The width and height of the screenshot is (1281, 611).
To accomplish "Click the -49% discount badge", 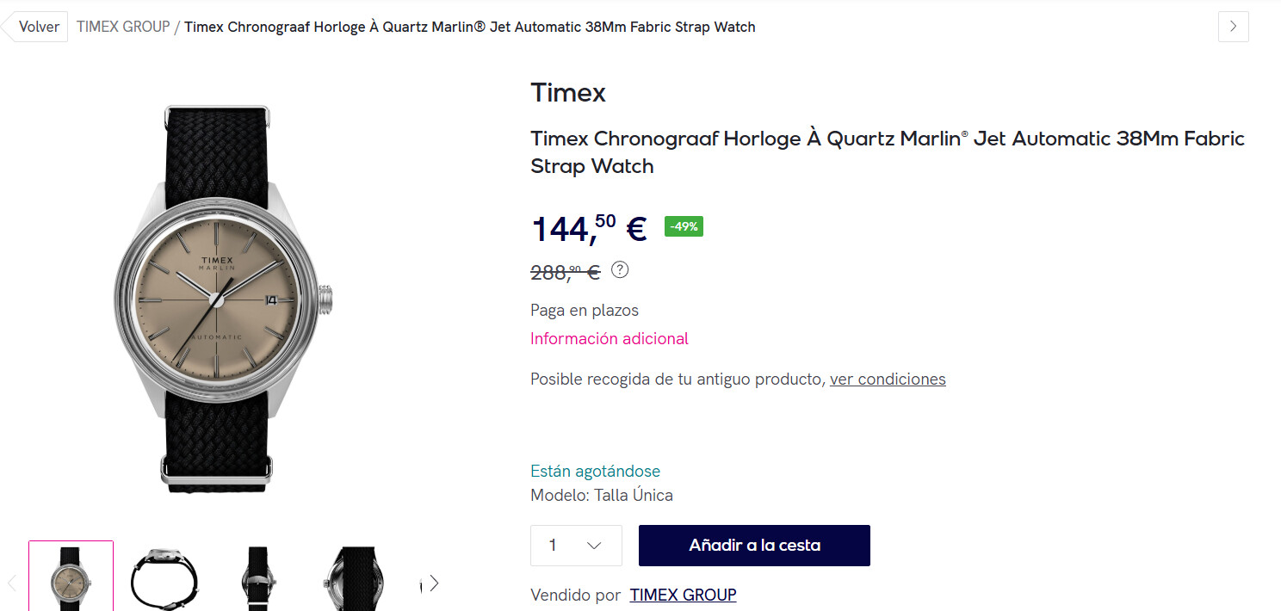I will [684, 226].
